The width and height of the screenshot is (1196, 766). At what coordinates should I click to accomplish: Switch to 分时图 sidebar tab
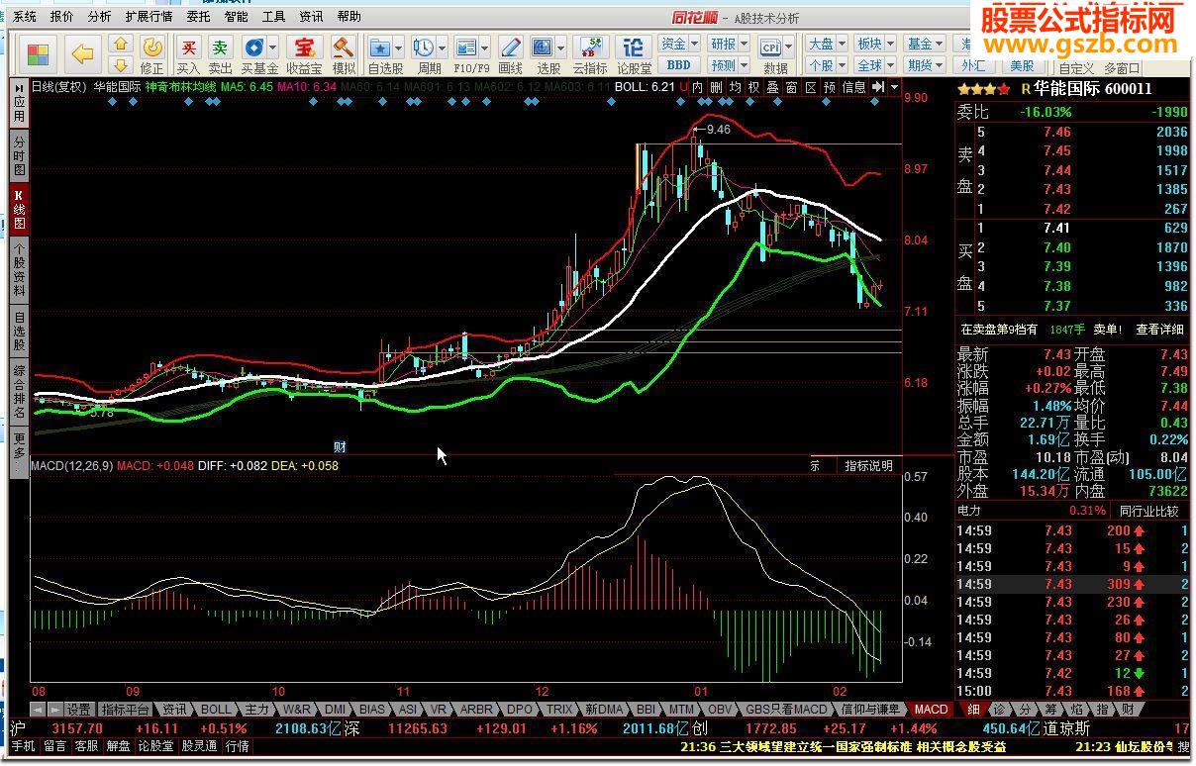coord(19,156)
